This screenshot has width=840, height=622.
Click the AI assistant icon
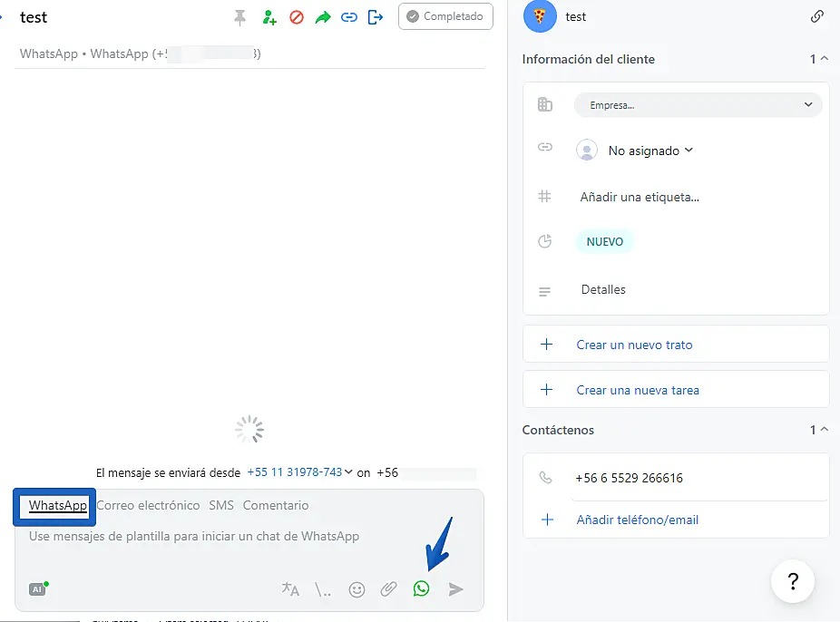37,588
